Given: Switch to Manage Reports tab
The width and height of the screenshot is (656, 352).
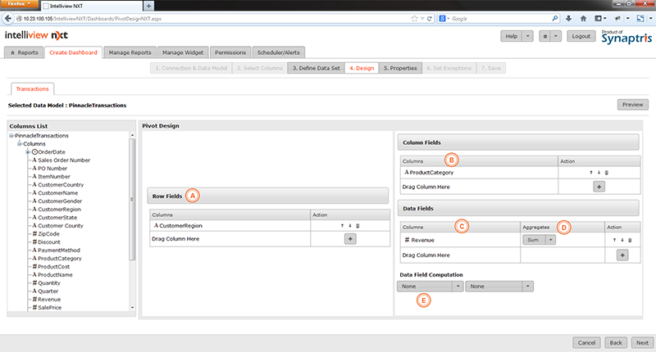Looking at the screenshot, I should click(130, 52).
